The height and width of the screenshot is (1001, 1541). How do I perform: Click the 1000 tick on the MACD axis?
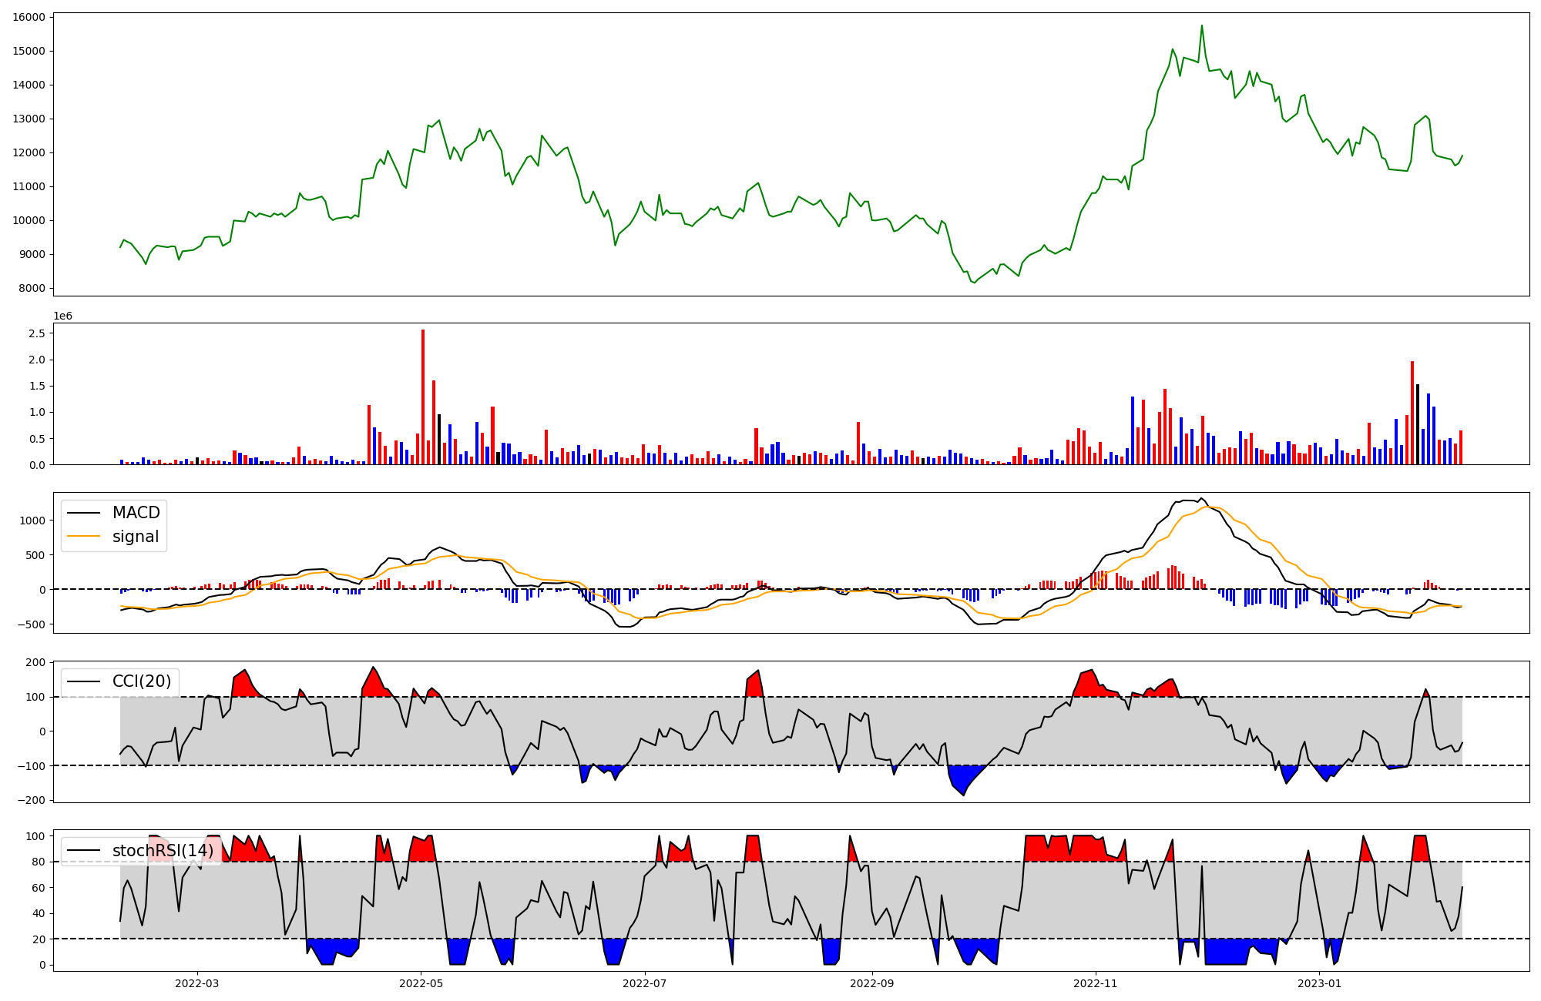tap(31, 521)
